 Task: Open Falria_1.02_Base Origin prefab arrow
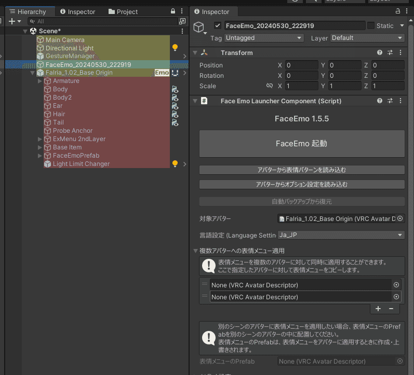point(184,73)
